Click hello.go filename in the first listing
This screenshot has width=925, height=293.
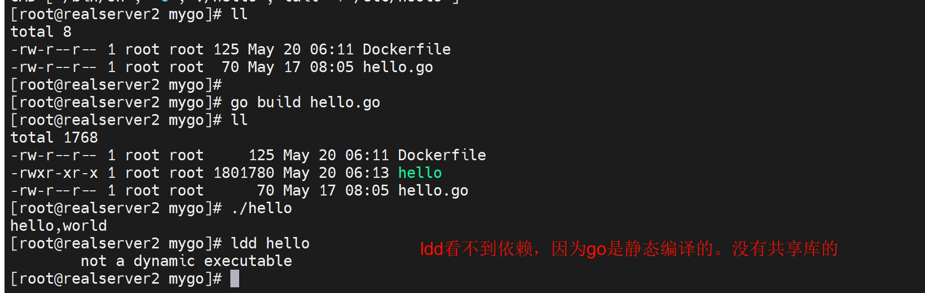pos(397,67)
